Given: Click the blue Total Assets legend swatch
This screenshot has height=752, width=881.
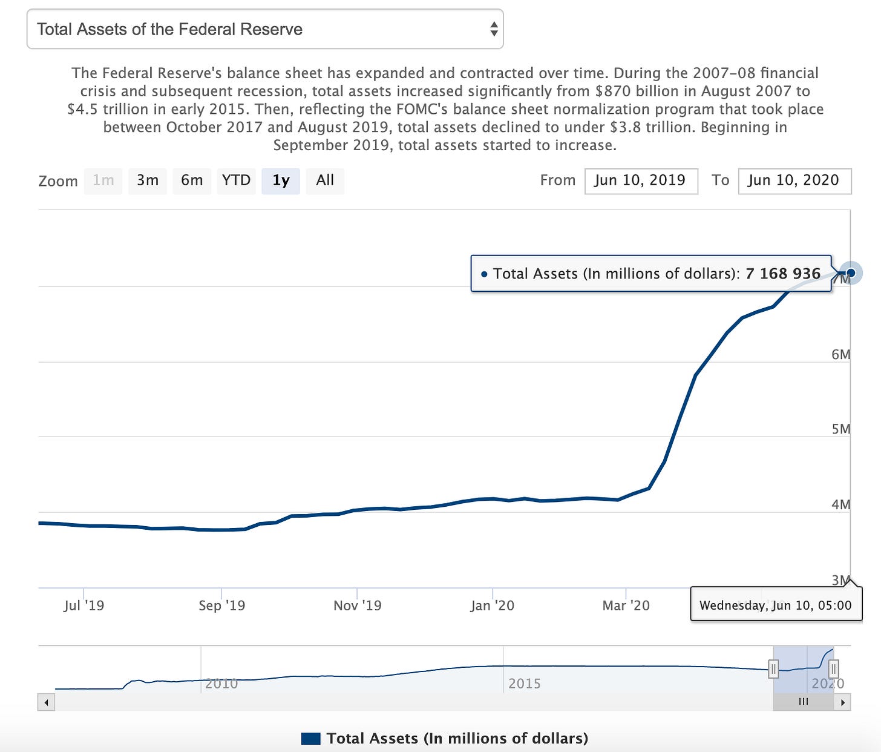Looking at the screenshot, I should pyautogui.click(x=310, y=738).
